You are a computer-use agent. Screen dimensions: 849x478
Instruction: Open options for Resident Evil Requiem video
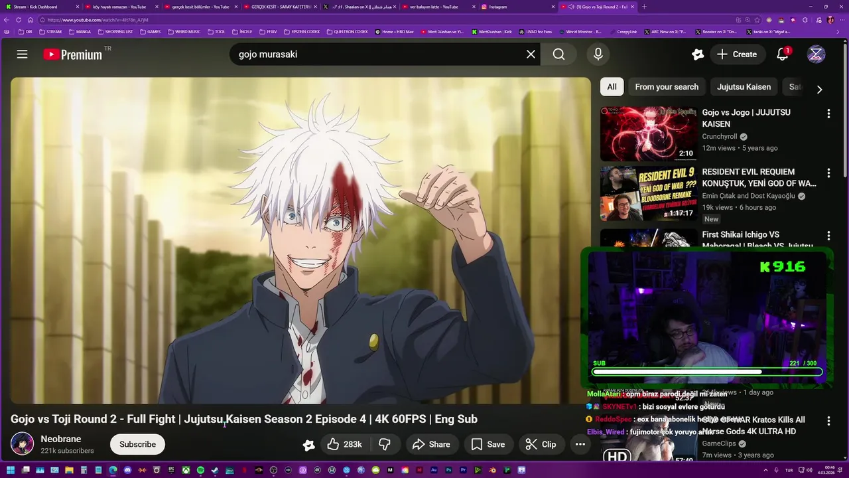[828, 173]
